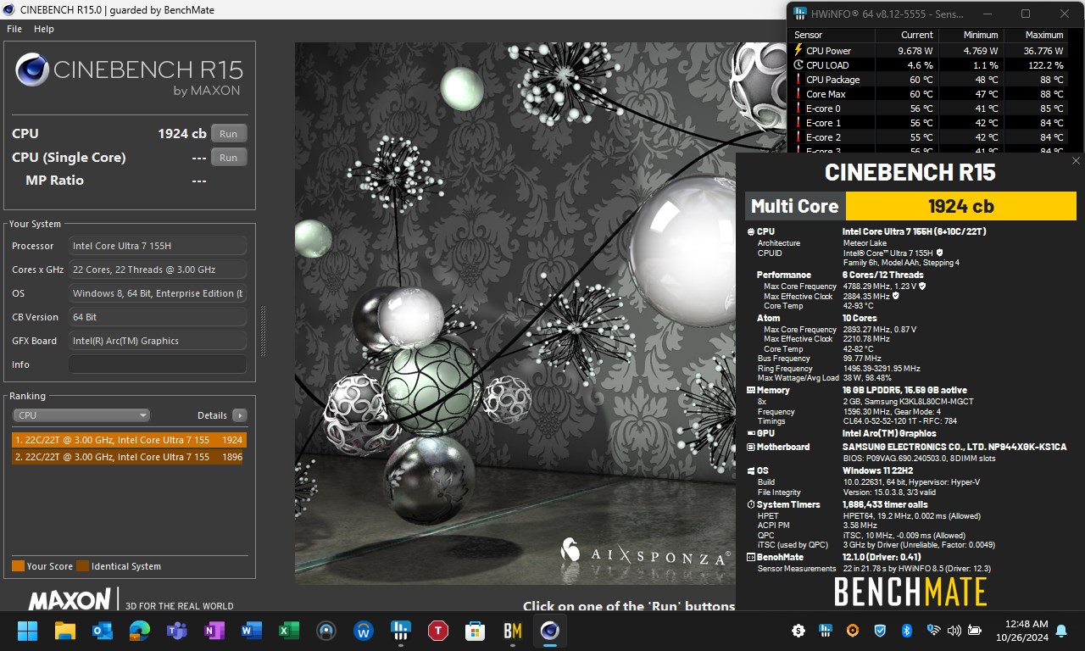
Task: Click the Current column header in HWiNFO
Action: tap(906, 35)
